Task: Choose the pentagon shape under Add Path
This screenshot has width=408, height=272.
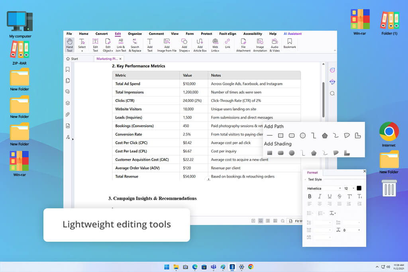Action: point(325,135)
